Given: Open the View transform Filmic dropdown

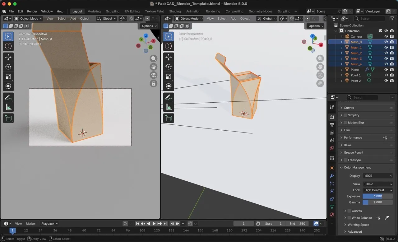Looking at the screenshot, I should (378, 184).
